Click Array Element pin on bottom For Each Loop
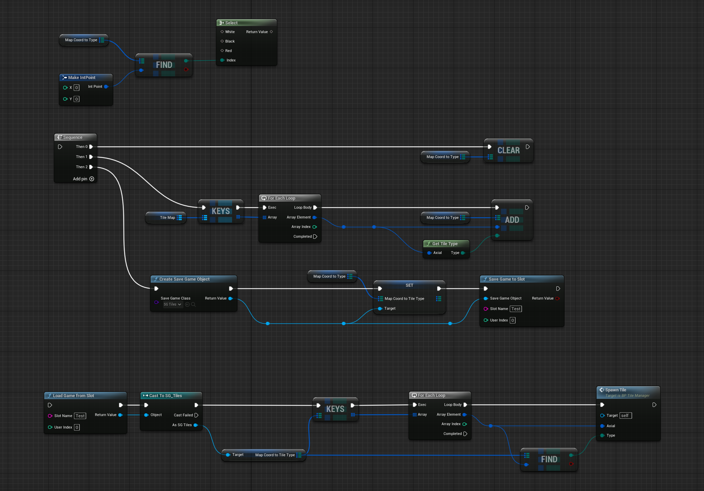The height and width of the screenshot is (491, 704). tap(464, 414)
